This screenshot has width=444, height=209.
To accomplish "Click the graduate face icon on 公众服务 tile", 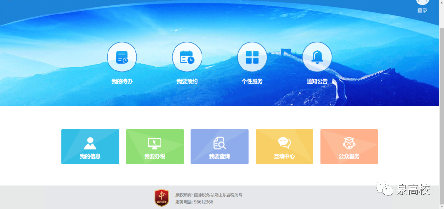I will tap(349, 142).
